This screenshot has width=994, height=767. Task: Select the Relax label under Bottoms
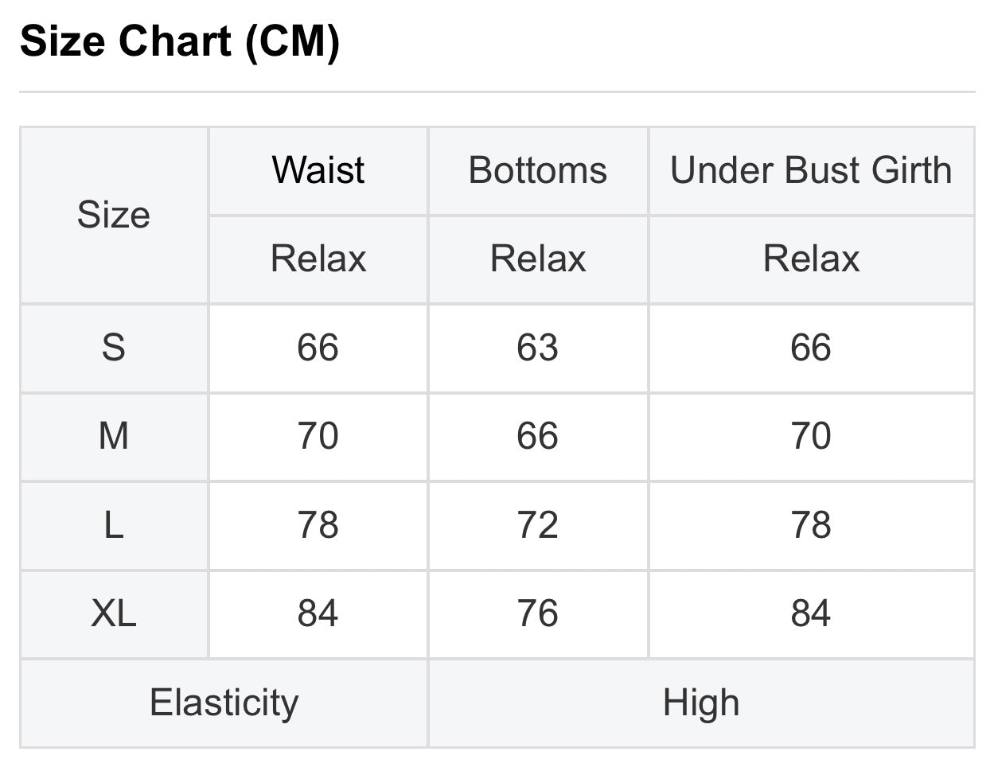coord(538,259)
